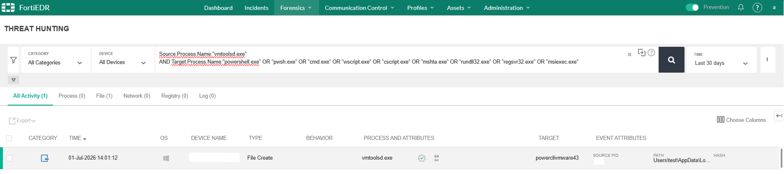Image resolution: width=784 pixels, height=174 pixels.
Task: Expand the Profiles menu
Action: tap(421, 8)
